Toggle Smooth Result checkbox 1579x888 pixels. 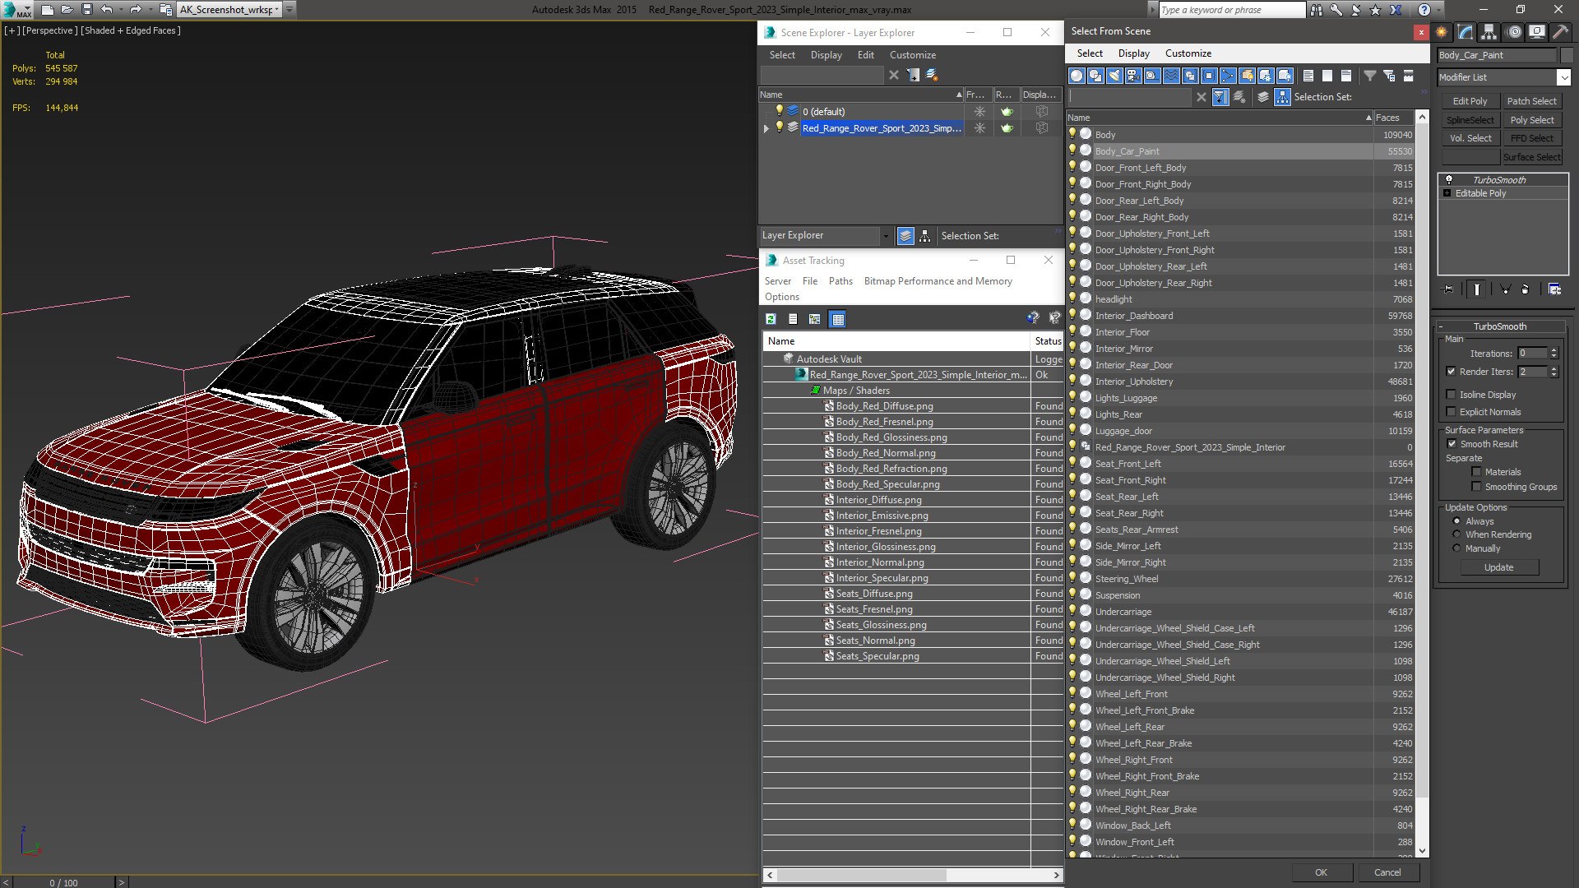[1452, 444]
